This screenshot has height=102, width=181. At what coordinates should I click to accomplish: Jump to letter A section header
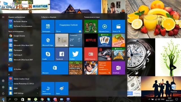pos(9,74)
